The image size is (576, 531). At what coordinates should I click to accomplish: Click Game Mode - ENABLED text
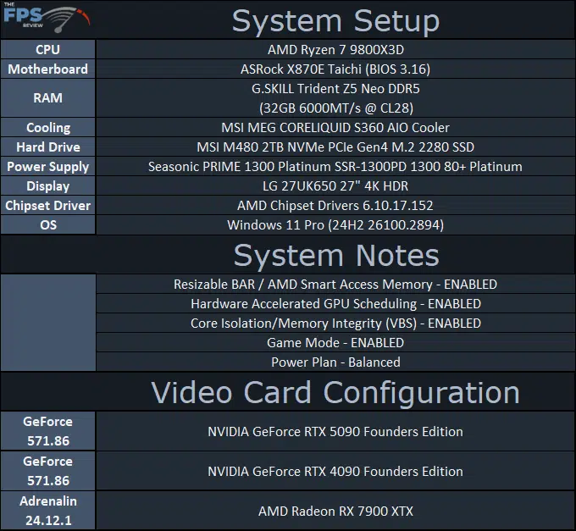click(335, 343)
